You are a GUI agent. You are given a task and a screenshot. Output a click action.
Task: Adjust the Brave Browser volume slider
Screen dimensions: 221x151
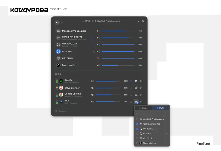(x=108, y=88)
